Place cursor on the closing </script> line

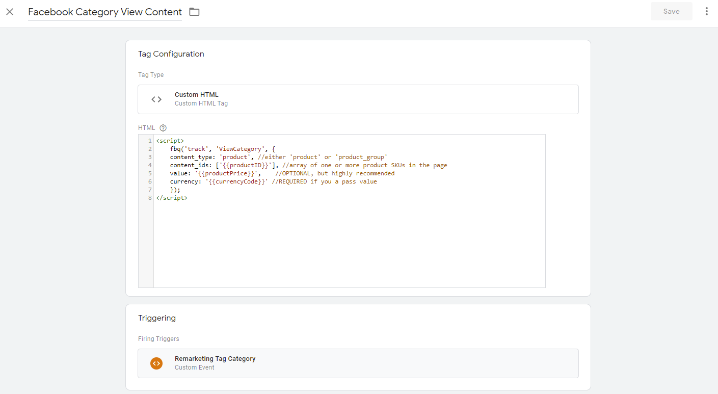pos(172,198)
